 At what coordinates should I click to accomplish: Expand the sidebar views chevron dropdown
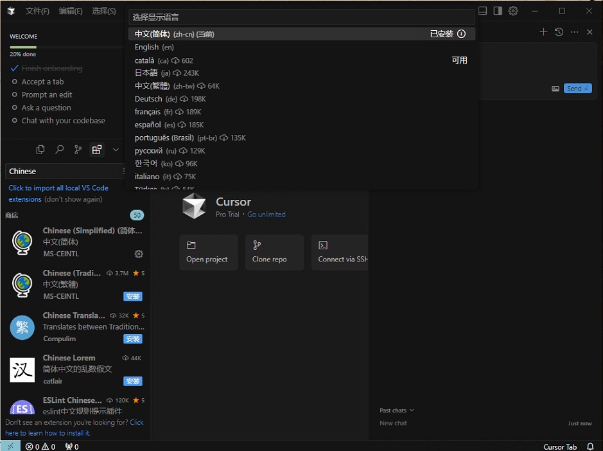click(116, 149)
